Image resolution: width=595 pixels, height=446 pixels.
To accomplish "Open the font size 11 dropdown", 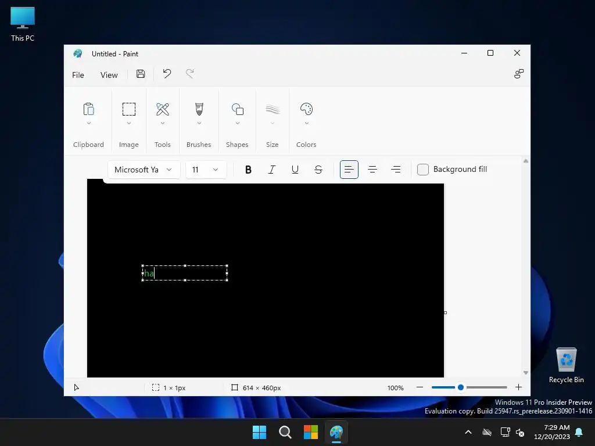I will [x=206, y=170].
